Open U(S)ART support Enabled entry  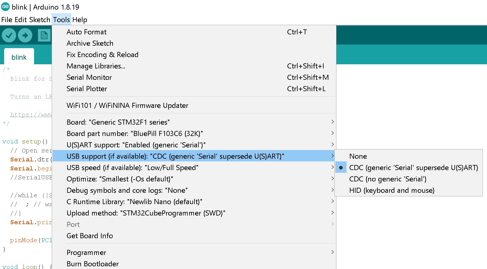click(x=194, y=145)
